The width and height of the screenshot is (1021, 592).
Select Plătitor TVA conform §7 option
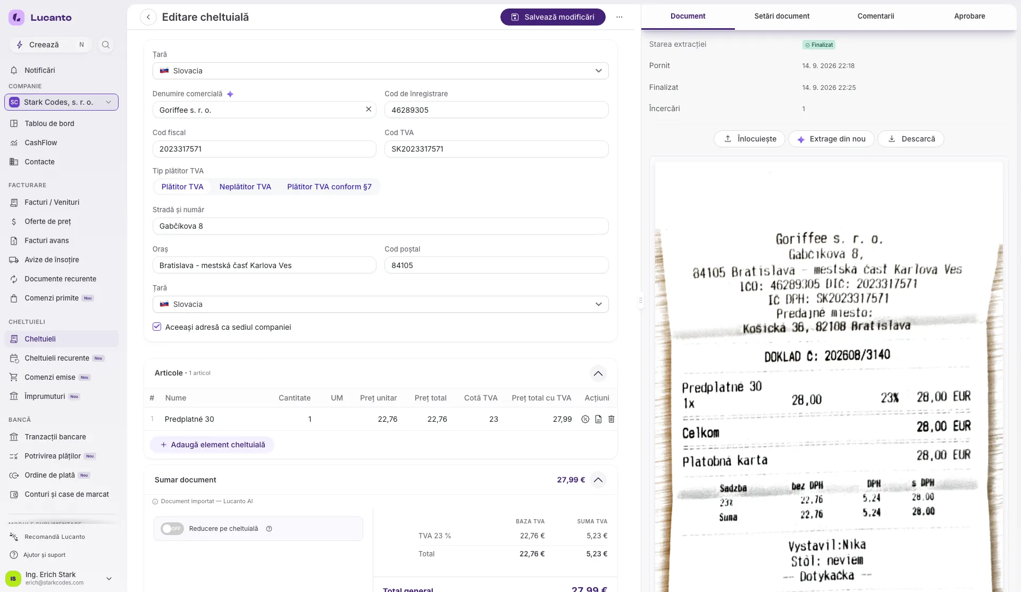329,187
